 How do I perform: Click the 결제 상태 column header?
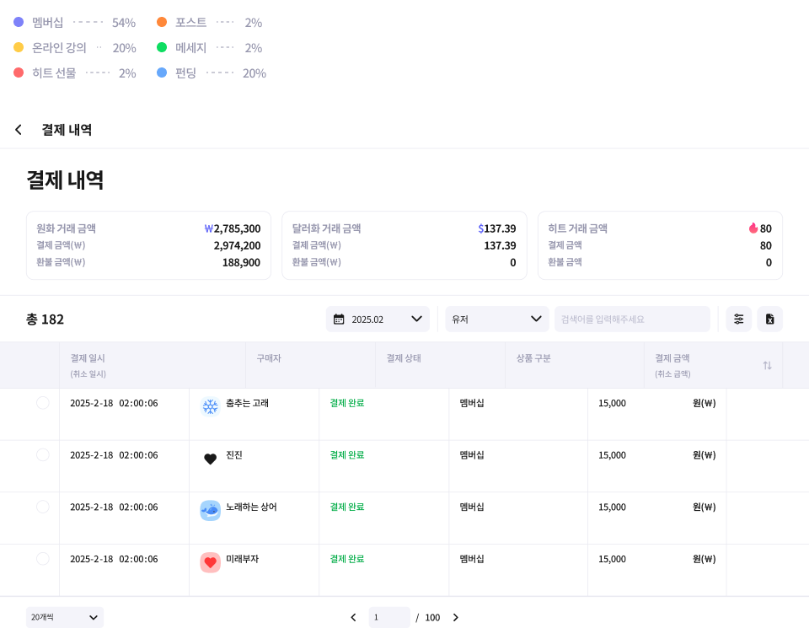coord(404,358)
